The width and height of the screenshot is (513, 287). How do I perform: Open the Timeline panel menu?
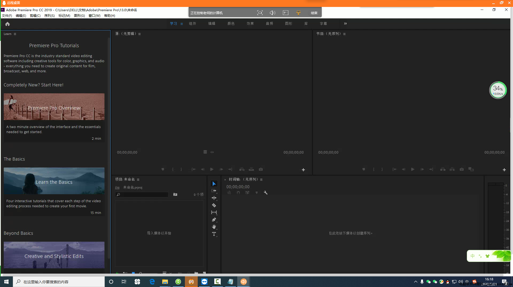(261, 180)
